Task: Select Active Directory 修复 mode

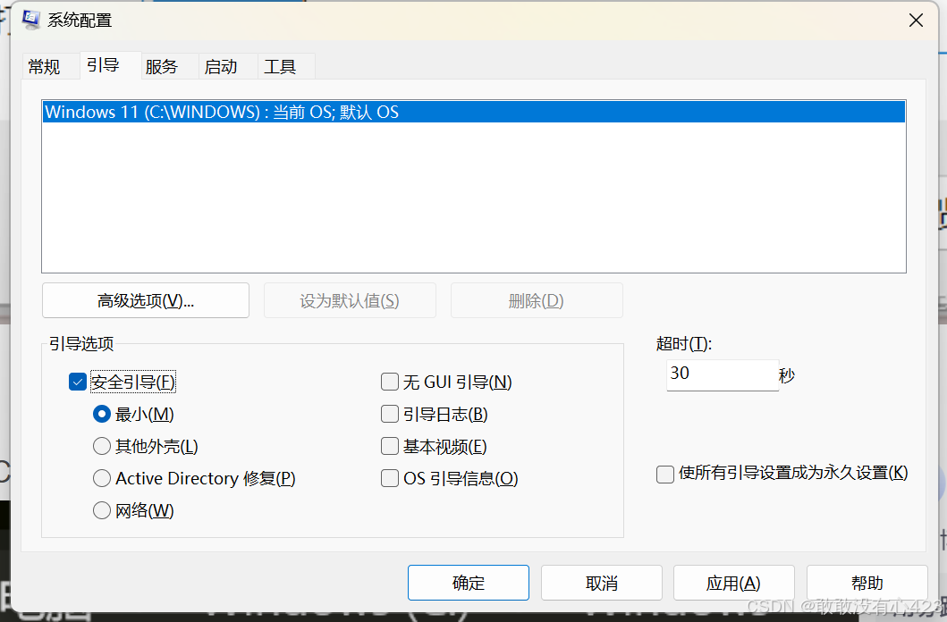Action: [102, 478]
